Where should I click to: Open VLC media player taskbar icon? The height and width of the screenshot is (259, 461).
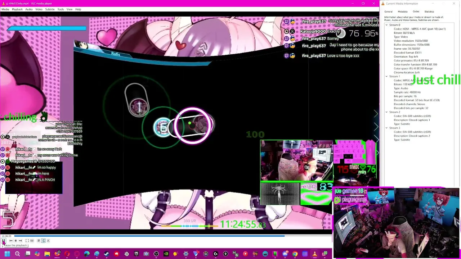[x=315, y=254]
